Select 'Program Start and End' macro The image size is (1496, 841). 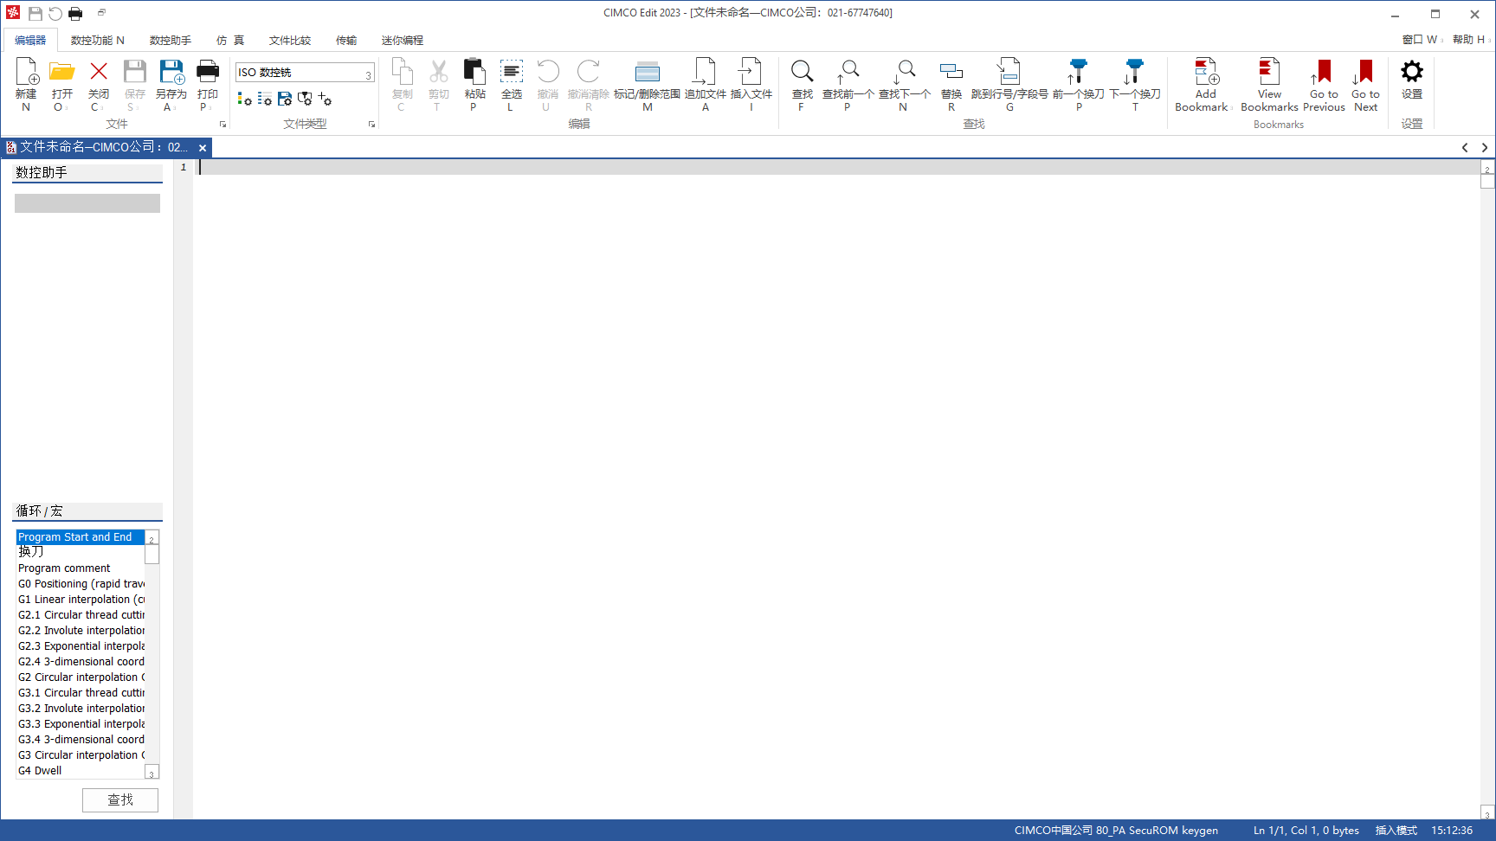pos(81,537)
